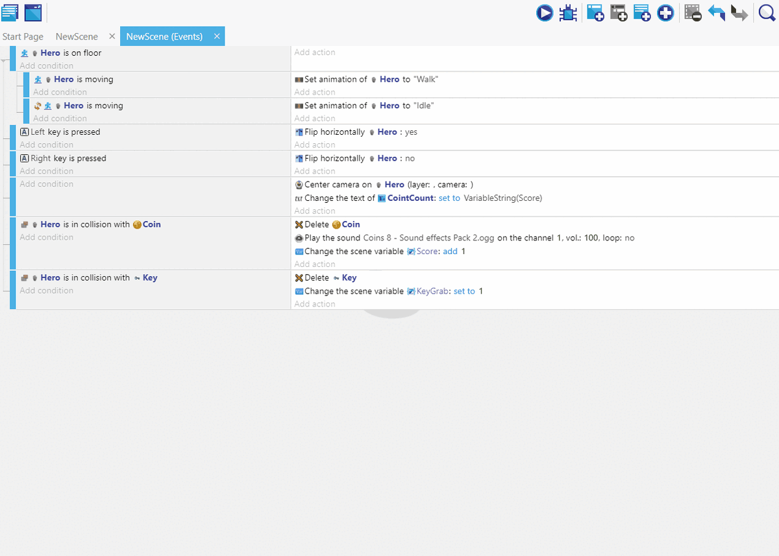Close the NewScene (Events) tab

click(x=217, y=36)
